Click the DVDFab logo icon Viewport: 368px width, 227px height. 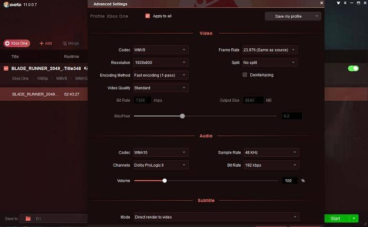tap(6, 4)
